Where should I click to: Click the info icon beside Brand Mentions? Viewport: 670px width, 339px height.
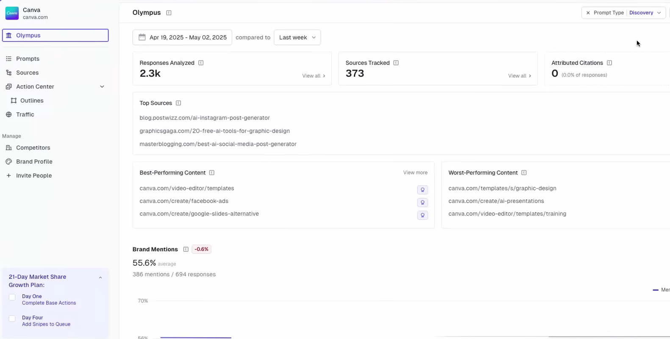pyautogui.click(x=186, y=249)
